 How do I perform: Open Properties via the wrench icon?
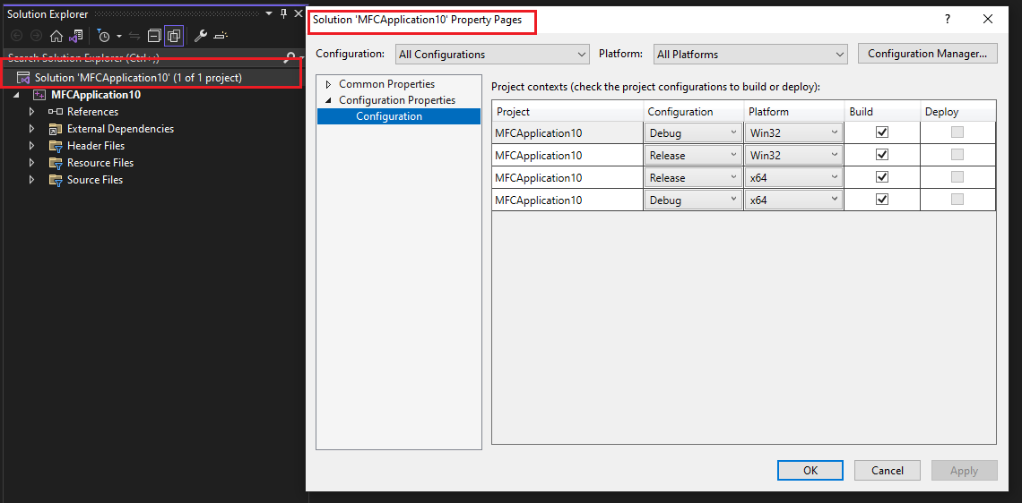[202, 36]
